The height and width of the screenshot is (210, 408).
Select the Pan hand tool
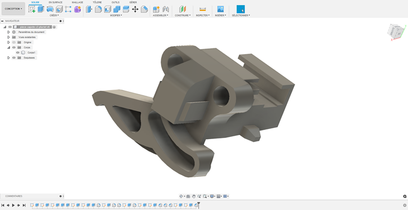click(x=194, y=196)
